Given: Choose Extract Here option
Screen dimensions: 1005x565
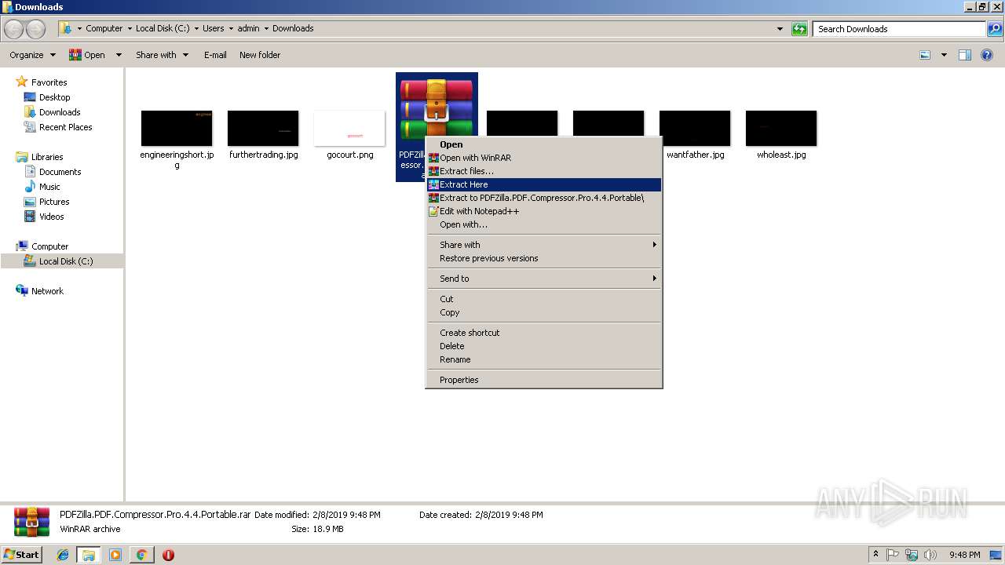Looking at the screenshot, I should [544, 184].
